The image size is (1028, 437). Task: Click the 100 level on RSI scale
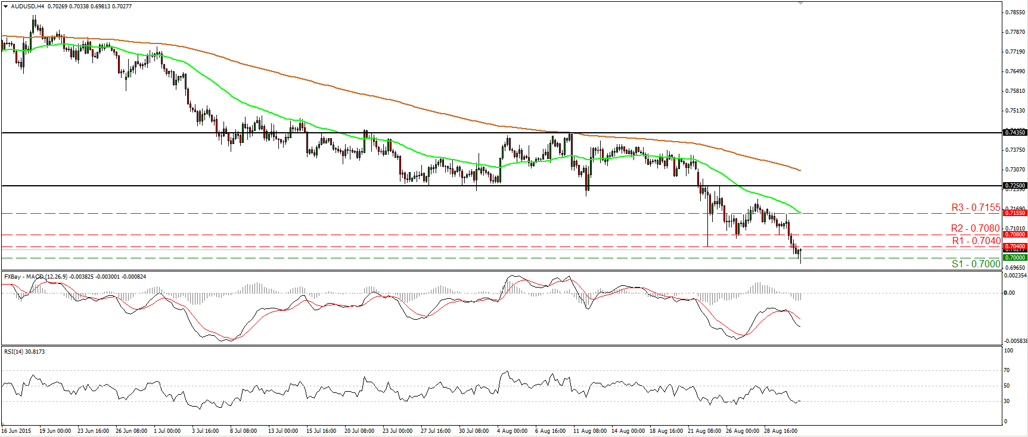pyautogui.click(x=1008, y=351)
